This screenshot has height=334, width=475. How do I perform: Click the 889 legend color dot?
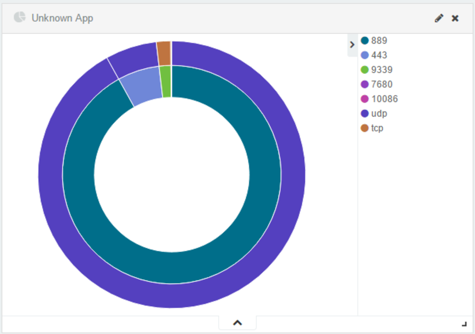pyautogui.click(x=365, y=41)
